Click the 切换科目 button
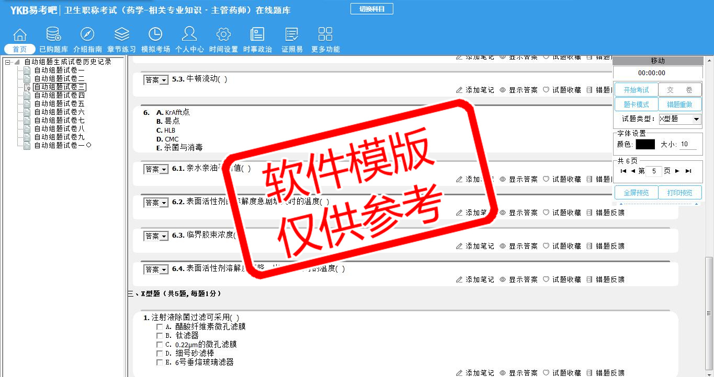This screenshot has width=714, height=377. click(371, 9)
